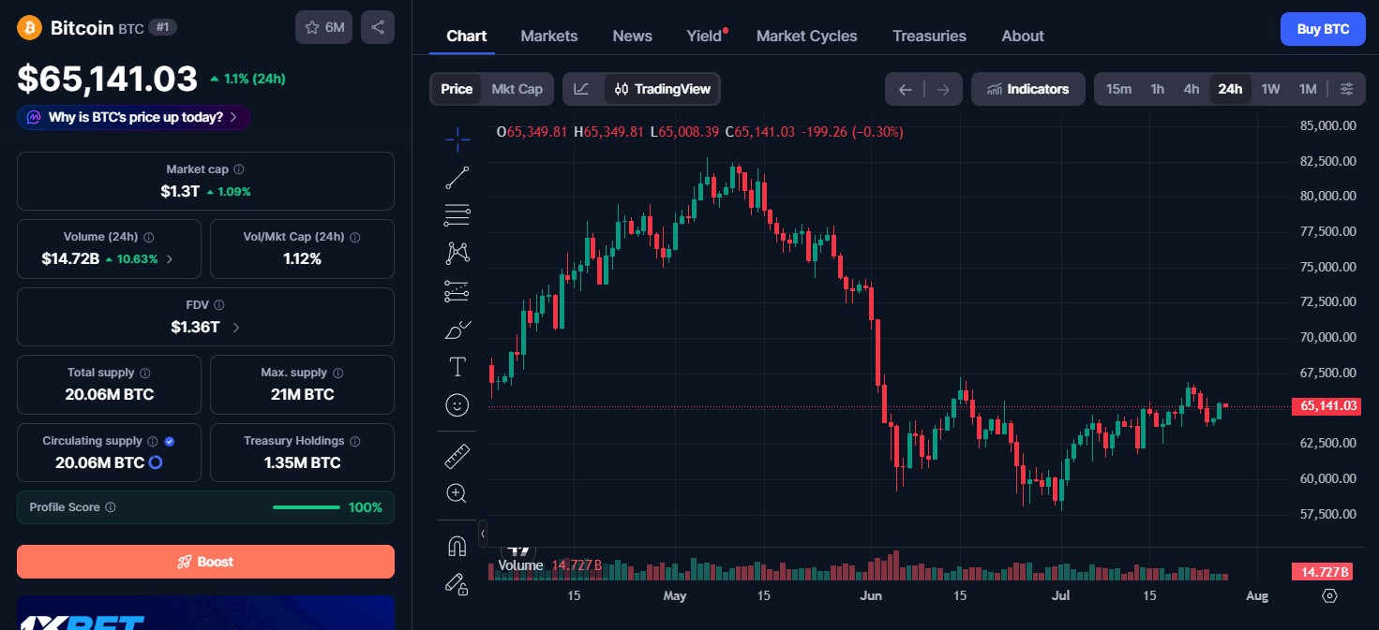Open the Fibonacci retracement tool

tap(457, 215)
